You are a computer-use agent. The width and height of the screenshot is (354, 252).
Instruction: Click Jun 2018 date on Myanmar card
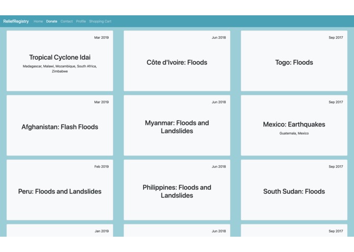tap(219, 102)
